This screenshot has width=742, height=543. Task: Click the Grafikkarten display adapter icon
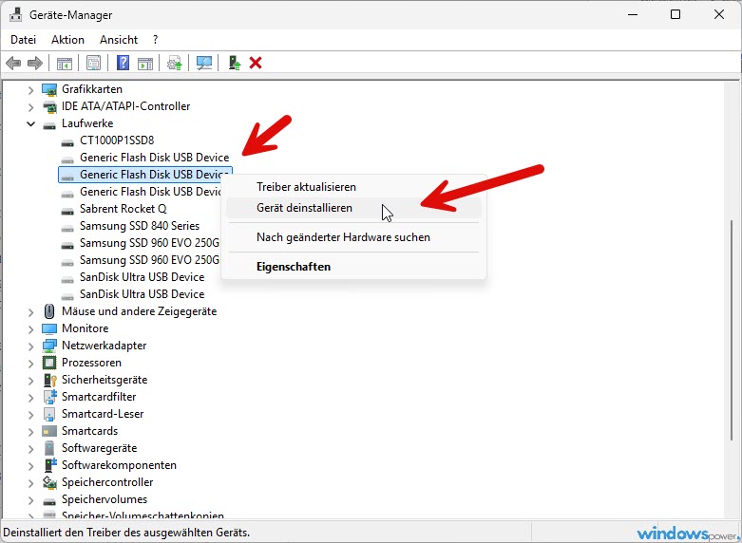(49, 89)
